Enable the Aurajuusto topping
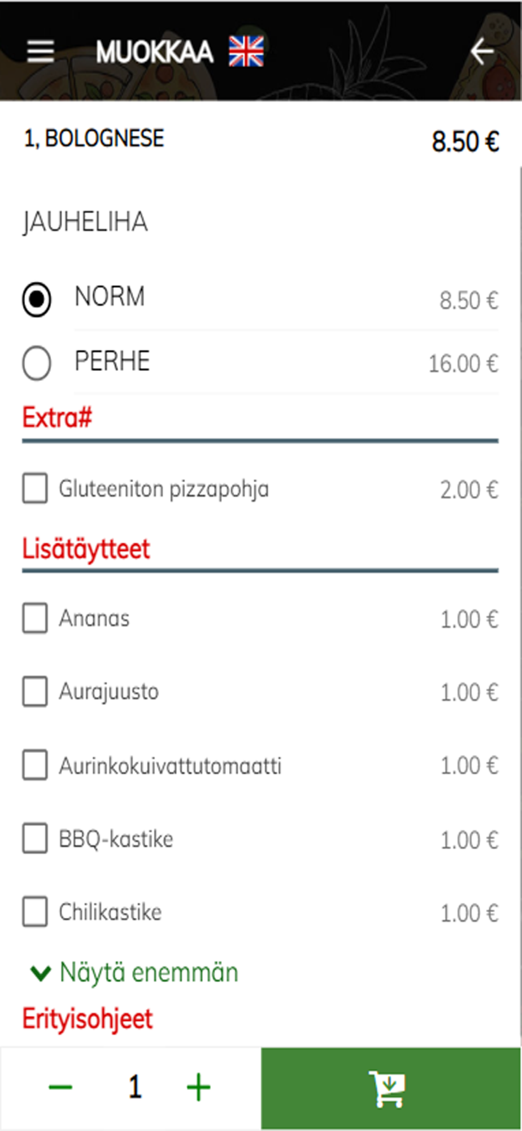The image size is (522, 1131). (x=35, y=692)
